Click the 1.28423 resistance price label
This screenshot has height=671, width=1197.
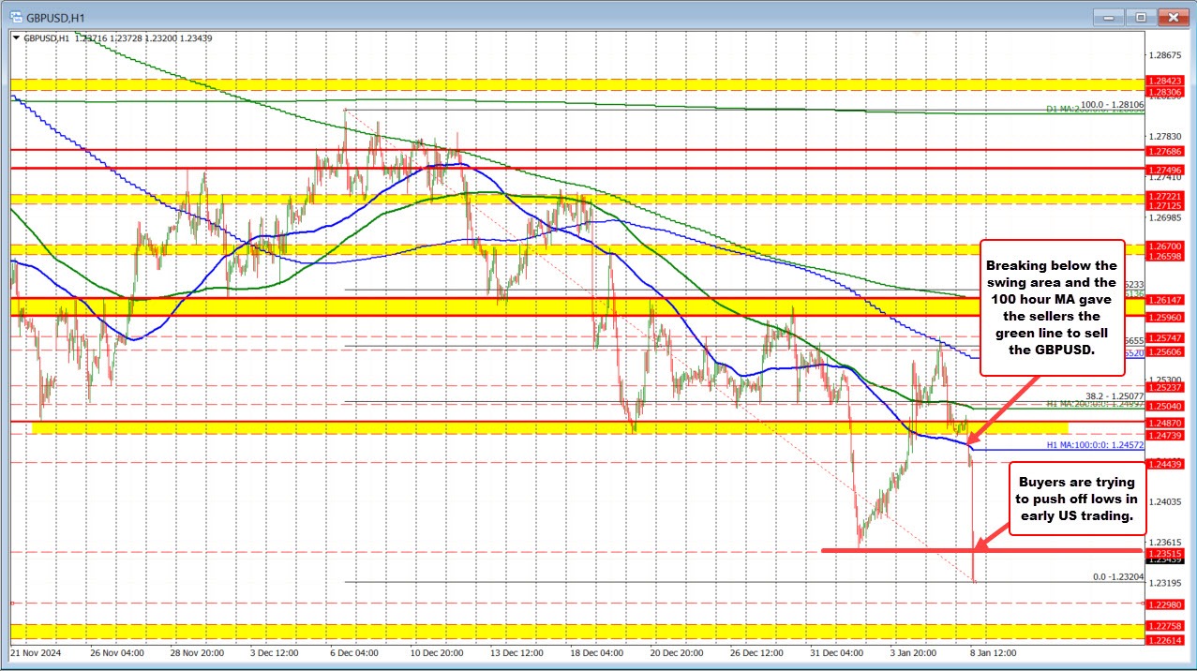pos(1165,82)
